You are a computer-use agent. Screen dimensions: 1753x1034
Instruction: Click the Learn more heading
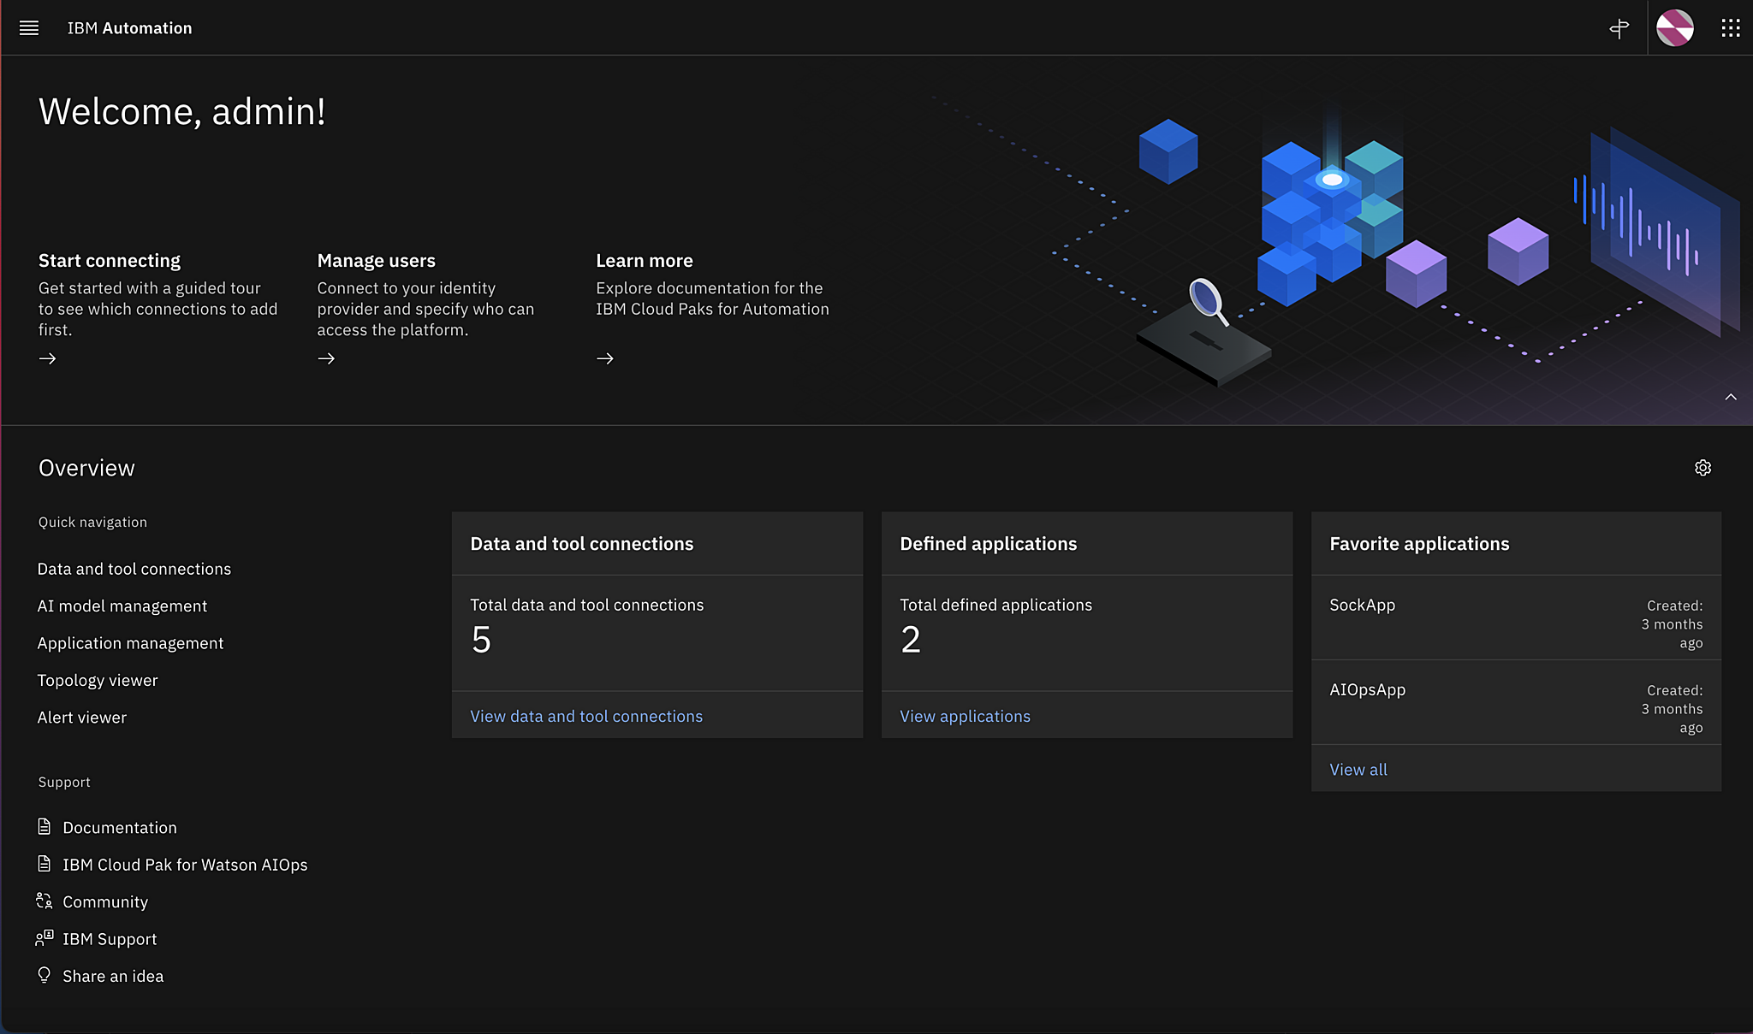click(645, 260)
